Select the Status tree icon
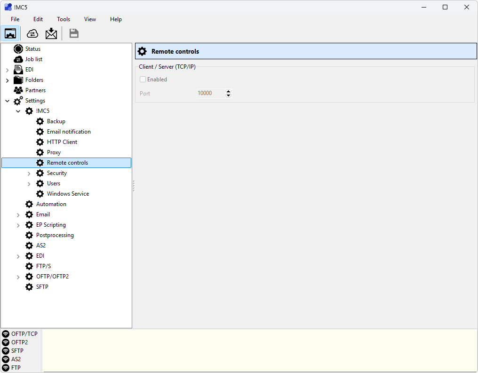The width and height of the screenshot is (478, 373). [x=18, y=49]
